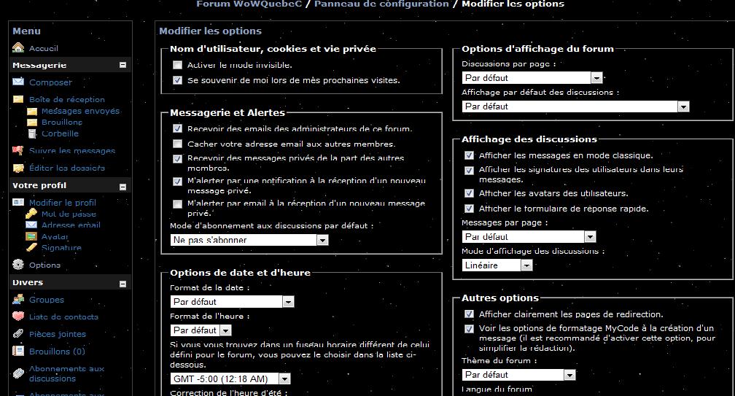Image resolution: width=735 pixels, height=396 pixels.
Task: Open 'Groupes' menu link
Action: tap(47, 300)
